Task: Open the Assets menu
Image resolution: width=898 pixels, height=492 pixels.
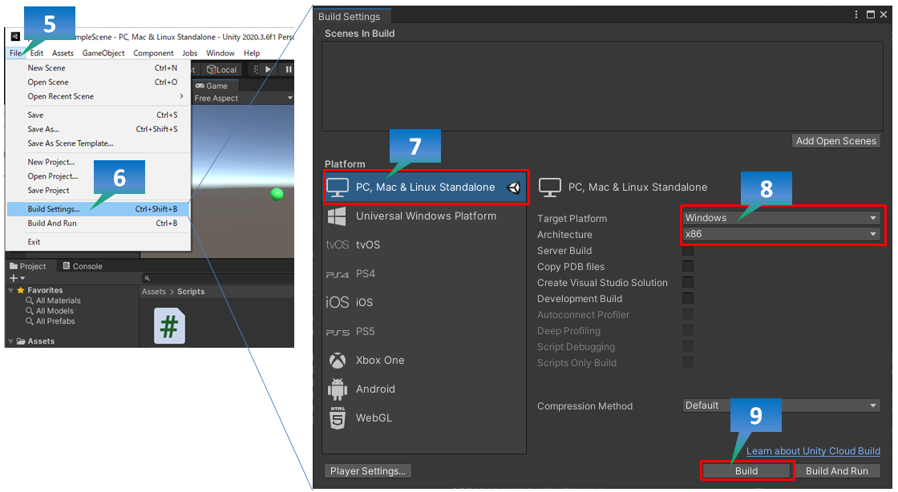Action: point(63,53)
